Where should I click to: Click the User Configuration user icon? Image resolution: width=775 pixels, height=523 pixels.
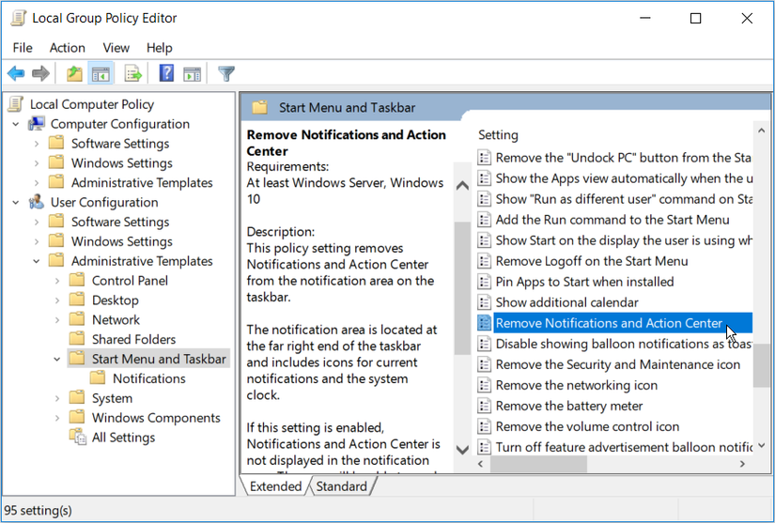coord(36,202)
